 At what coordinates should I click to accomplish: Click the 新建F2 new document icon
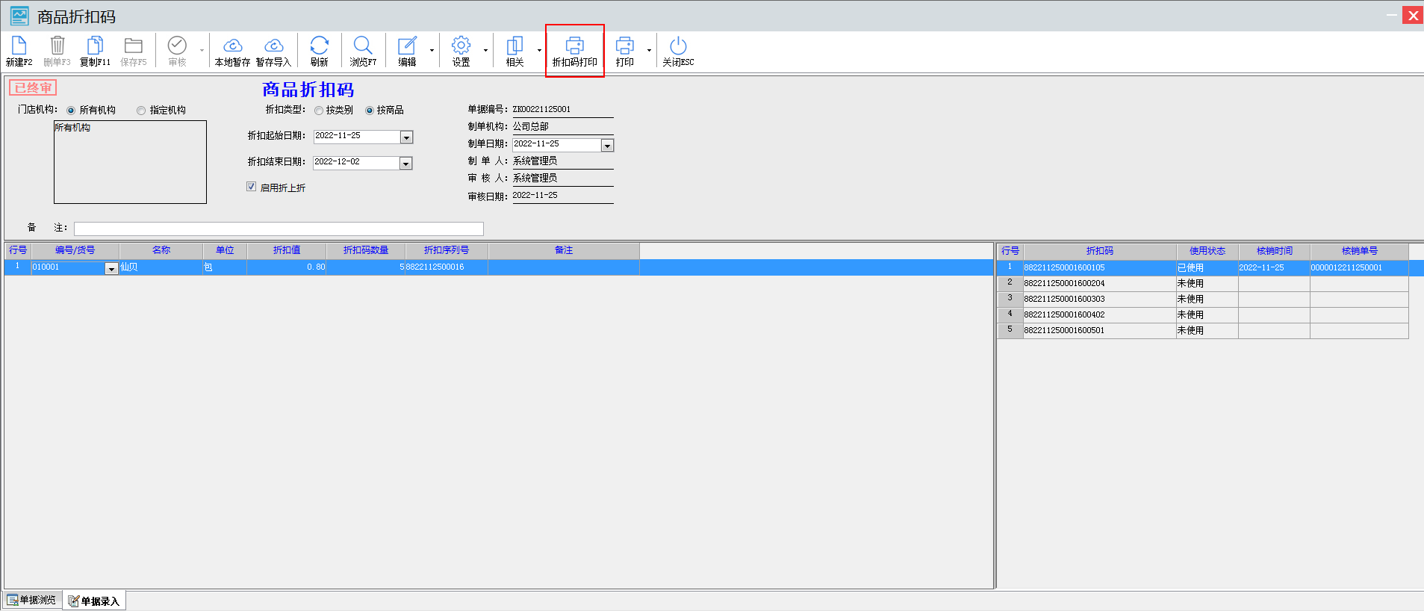(19, 46)
